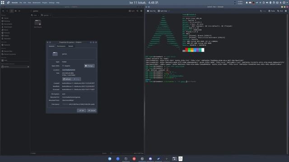Open the white-square icon at dock's right end
Viewport: 289px width, 162px height.
(x=181, y=159)
